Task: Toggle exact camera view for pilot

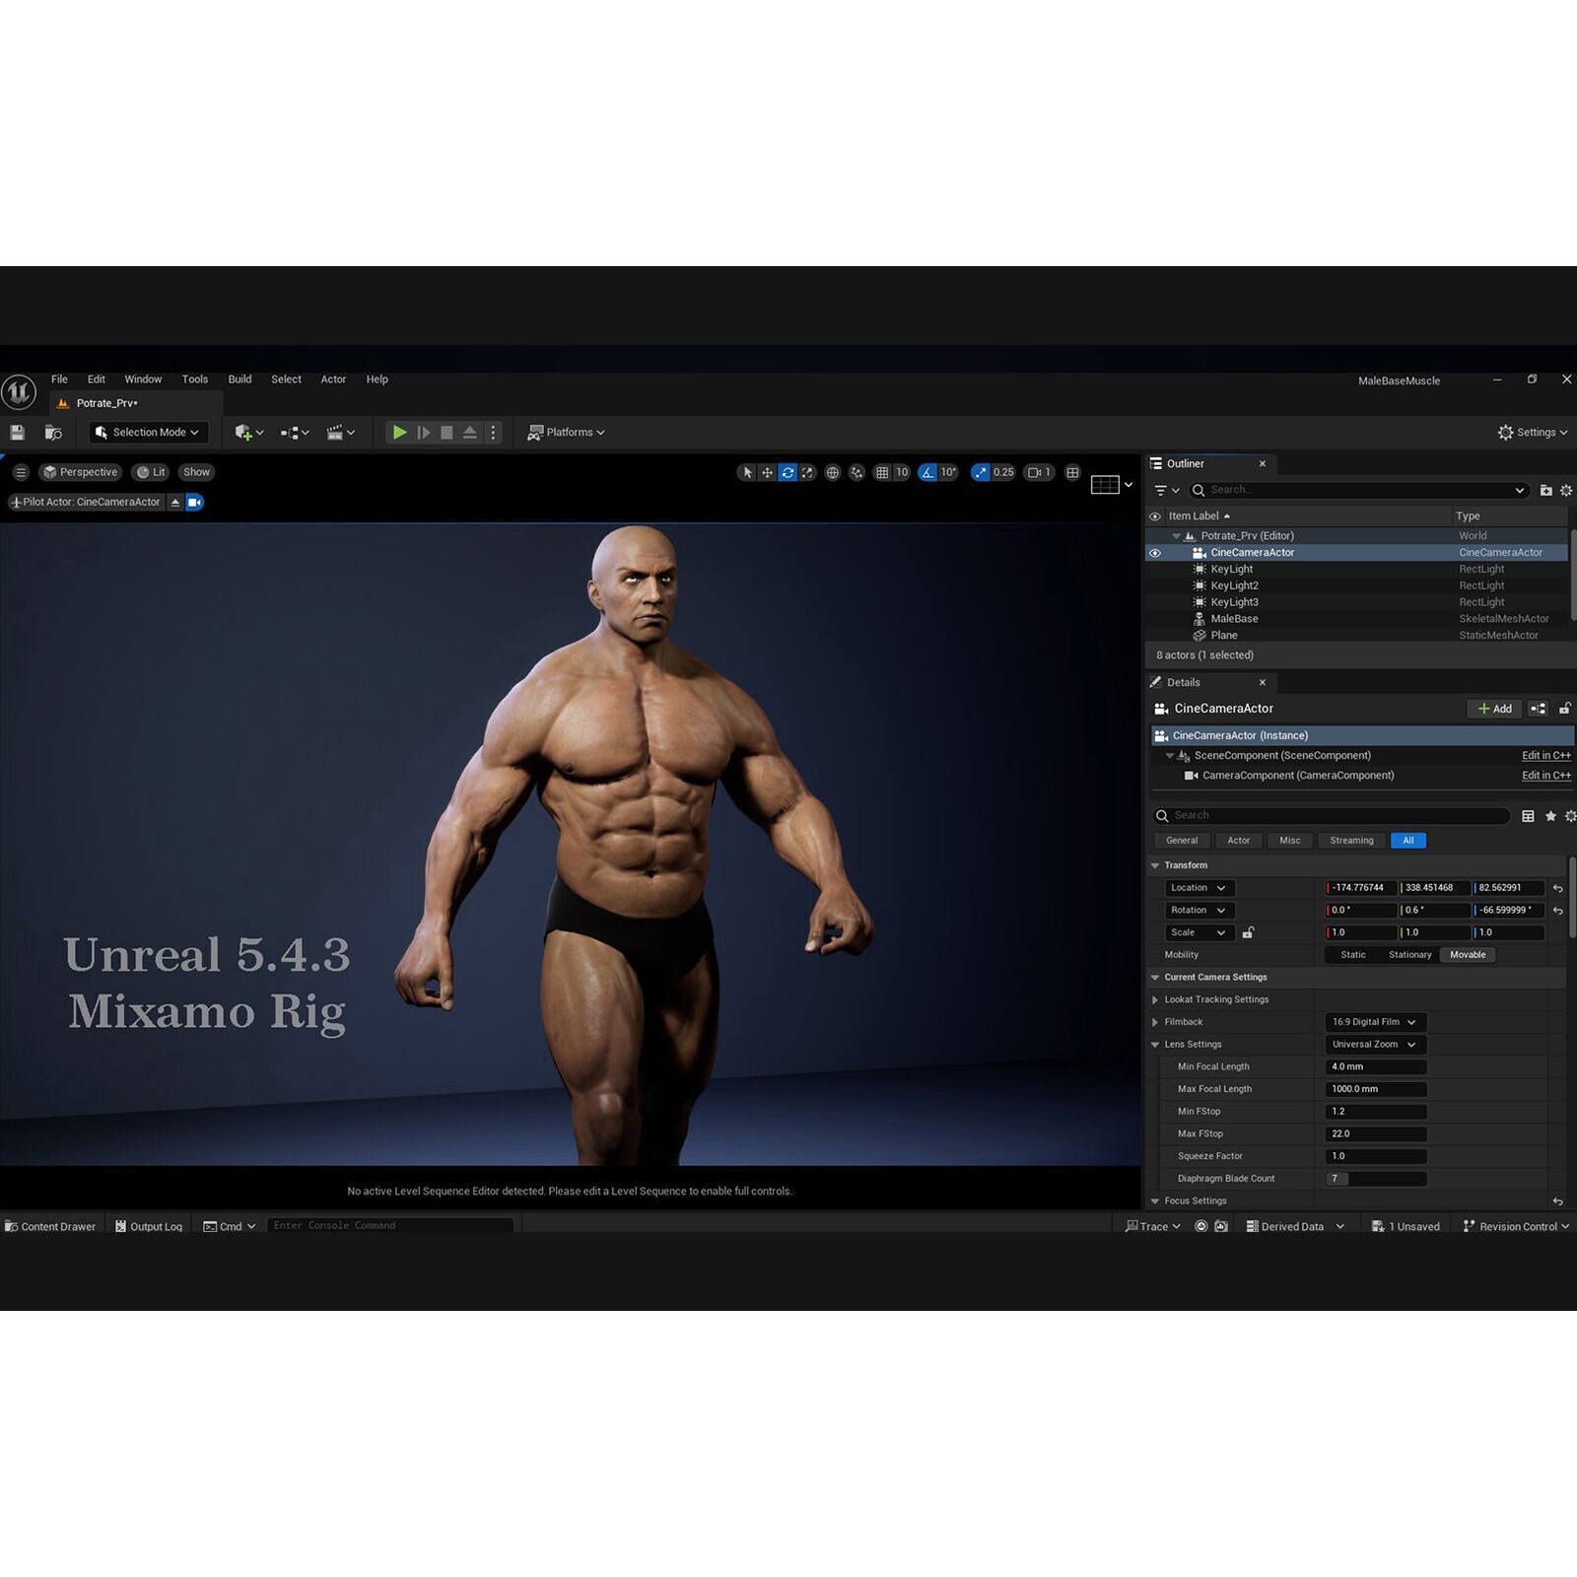Action: (x=194, y=502)
